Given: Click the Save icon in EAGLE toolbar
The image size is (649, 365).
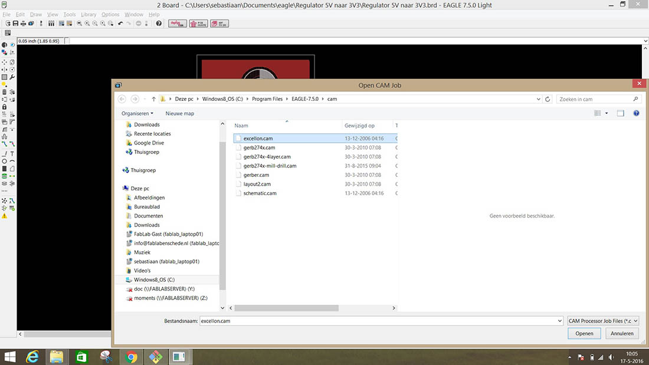Looking at the screenshot, I should tap(15, 24).
